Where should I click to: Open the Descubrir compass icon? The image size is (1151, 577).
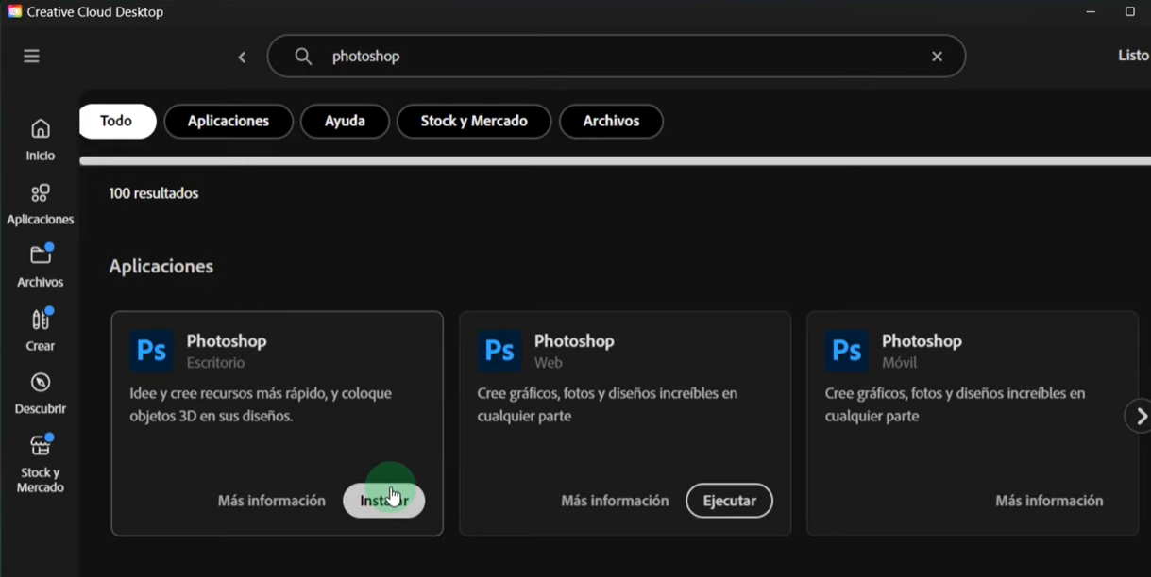39,386
